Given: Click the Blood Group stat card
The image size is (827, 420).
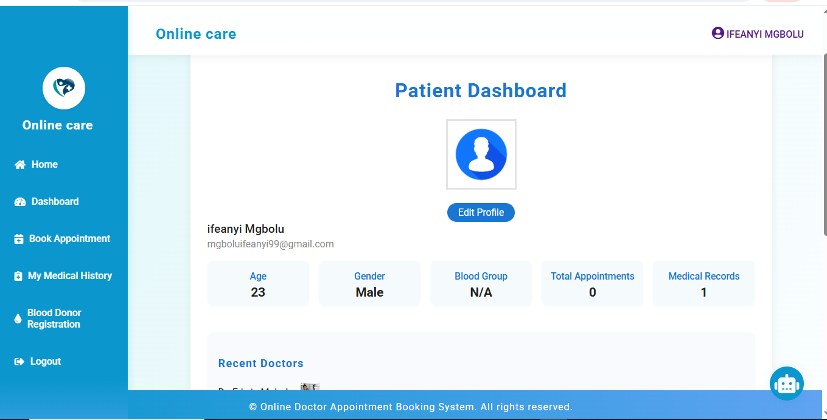Looking at the screenshot, I should coord(481,284).
